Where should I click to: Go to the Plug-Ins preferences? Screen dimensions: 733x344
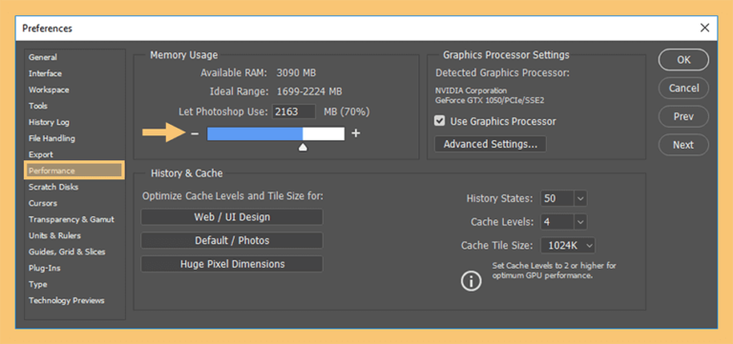(45, 268)
